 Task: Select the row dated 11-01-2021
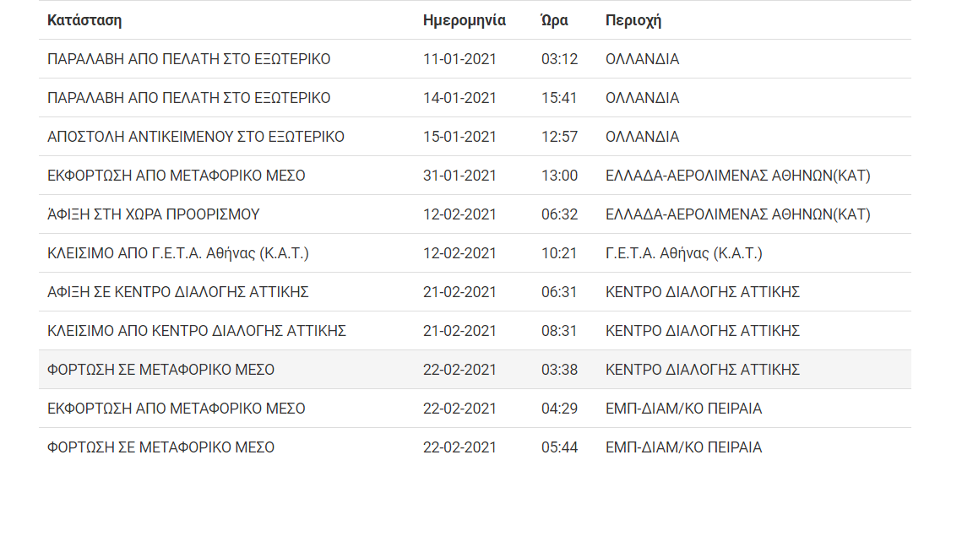[475, 59]
